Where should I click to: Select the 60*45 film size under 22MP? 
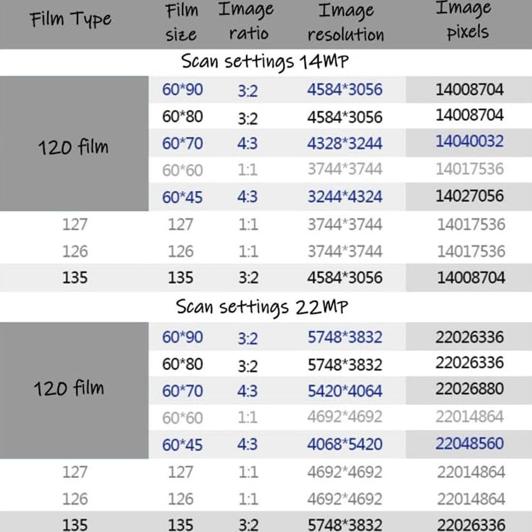182,444
